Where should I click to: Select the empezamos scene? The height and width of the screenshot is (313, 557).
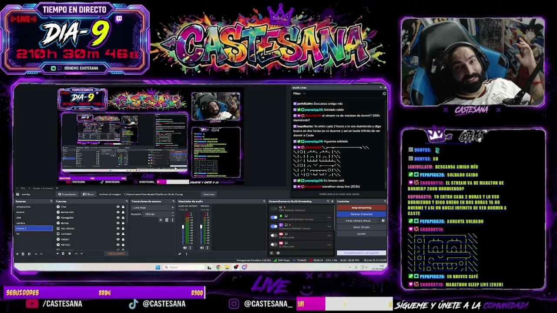tap(34, 207)
